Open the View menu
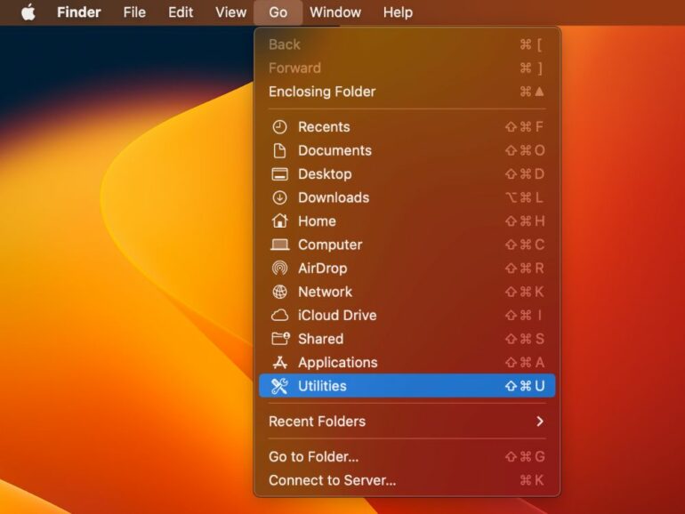 [x=230, y=12]
